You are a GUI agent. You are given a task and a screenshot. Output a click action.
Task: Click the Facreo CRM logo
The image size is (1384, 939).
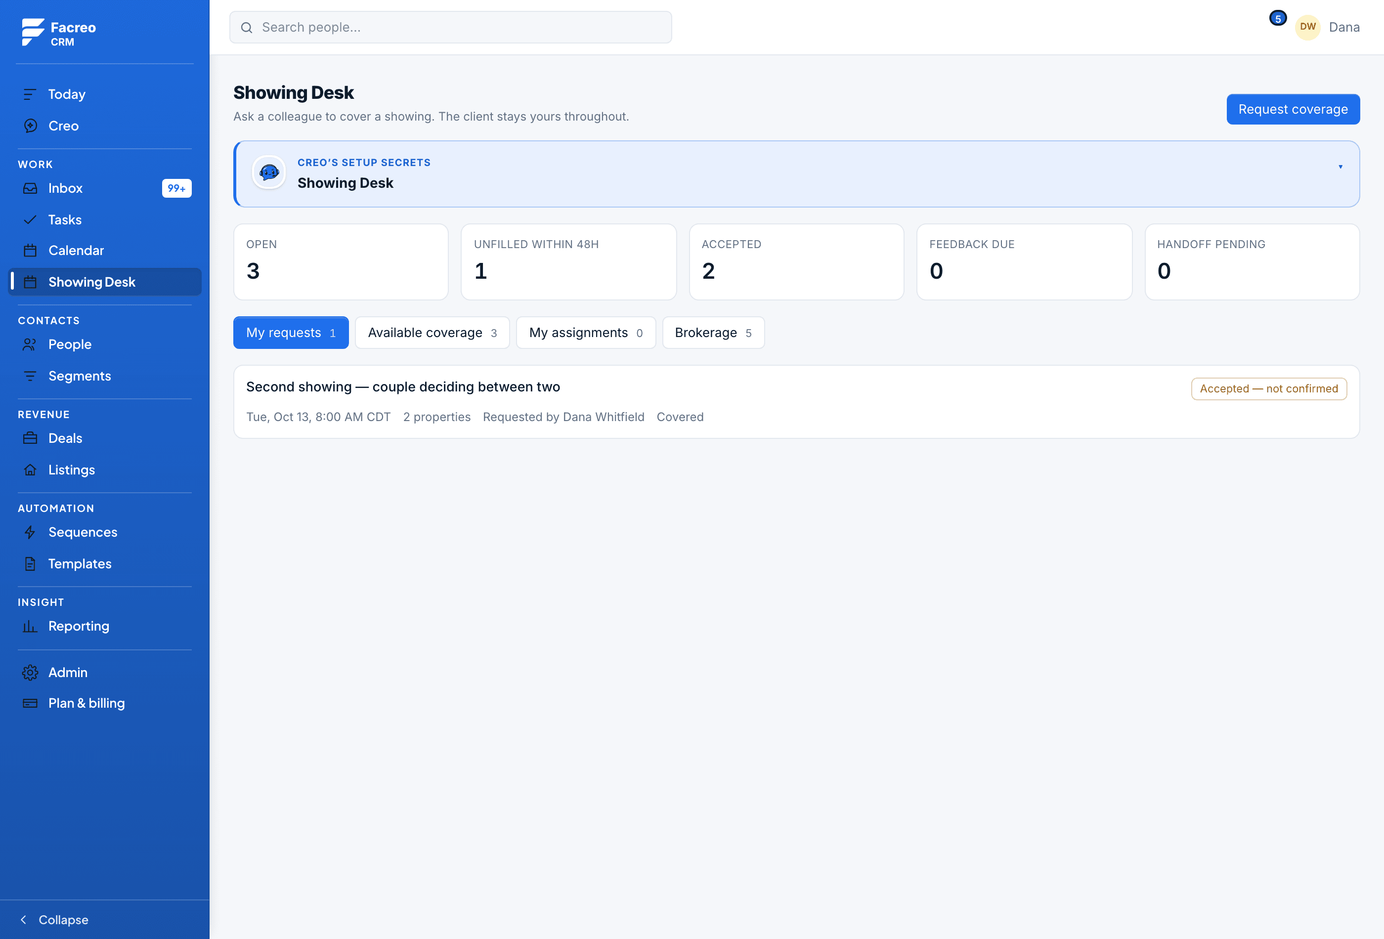coord(59,32)
